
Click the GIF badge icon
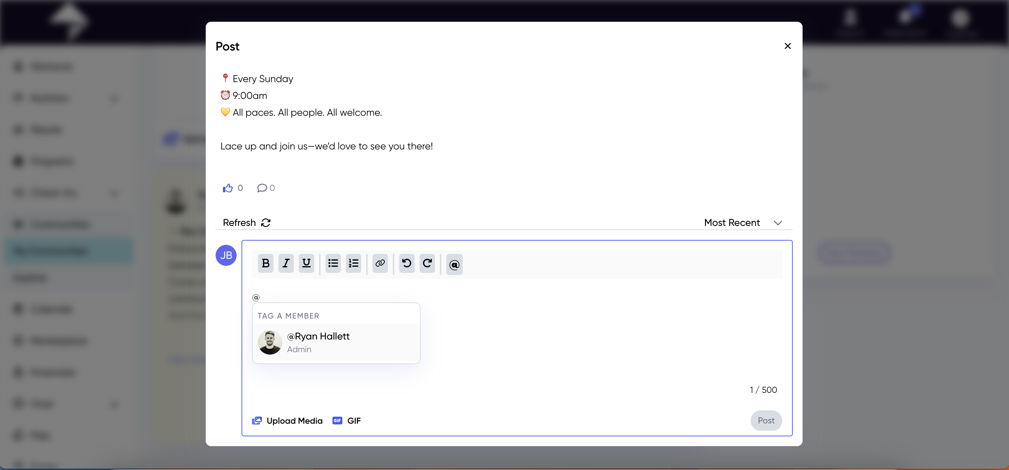[337, 421]
